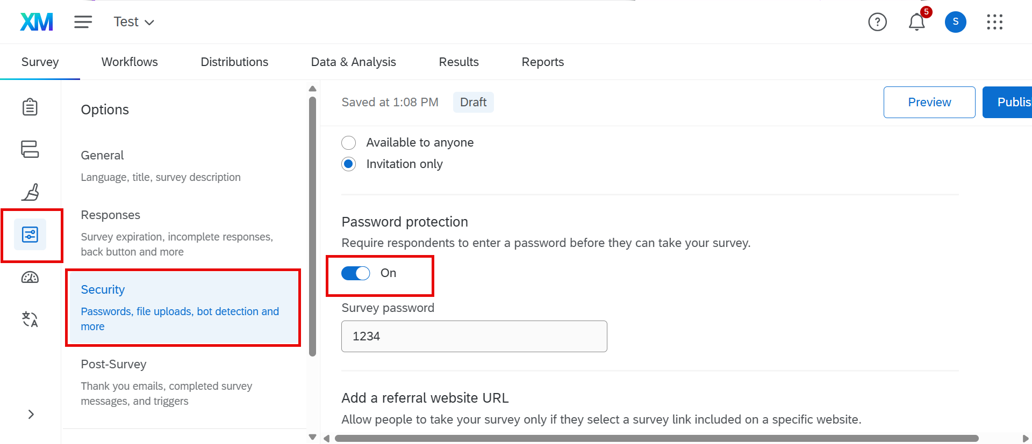Open the Builder clipboard icon in sidebar
Image resolution: width=1032 pixels, height=444 pixels.
tap(30, 107)
